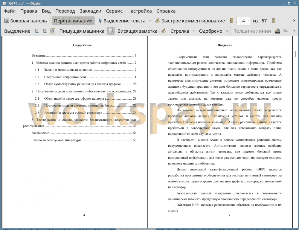Activate the Выделение текста tool
This screenshot has height=230, width=299.
tap(122, 21)
